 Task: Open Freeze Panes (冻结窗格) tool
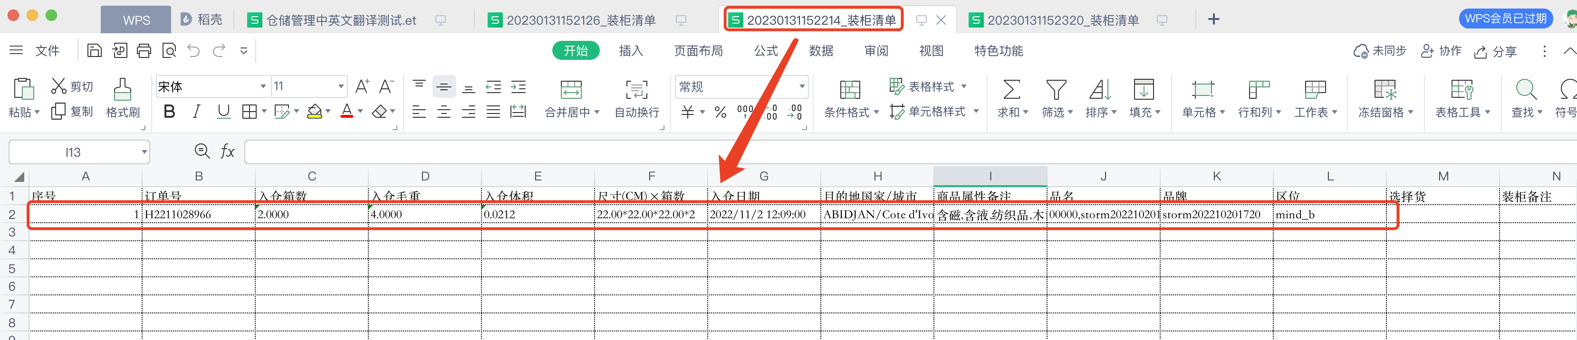[x=1385, y=97]
